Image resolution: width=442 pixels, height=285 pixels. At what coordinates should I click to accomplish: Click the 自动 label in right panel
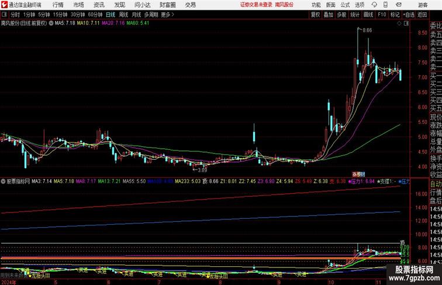(x=436, y=184)
